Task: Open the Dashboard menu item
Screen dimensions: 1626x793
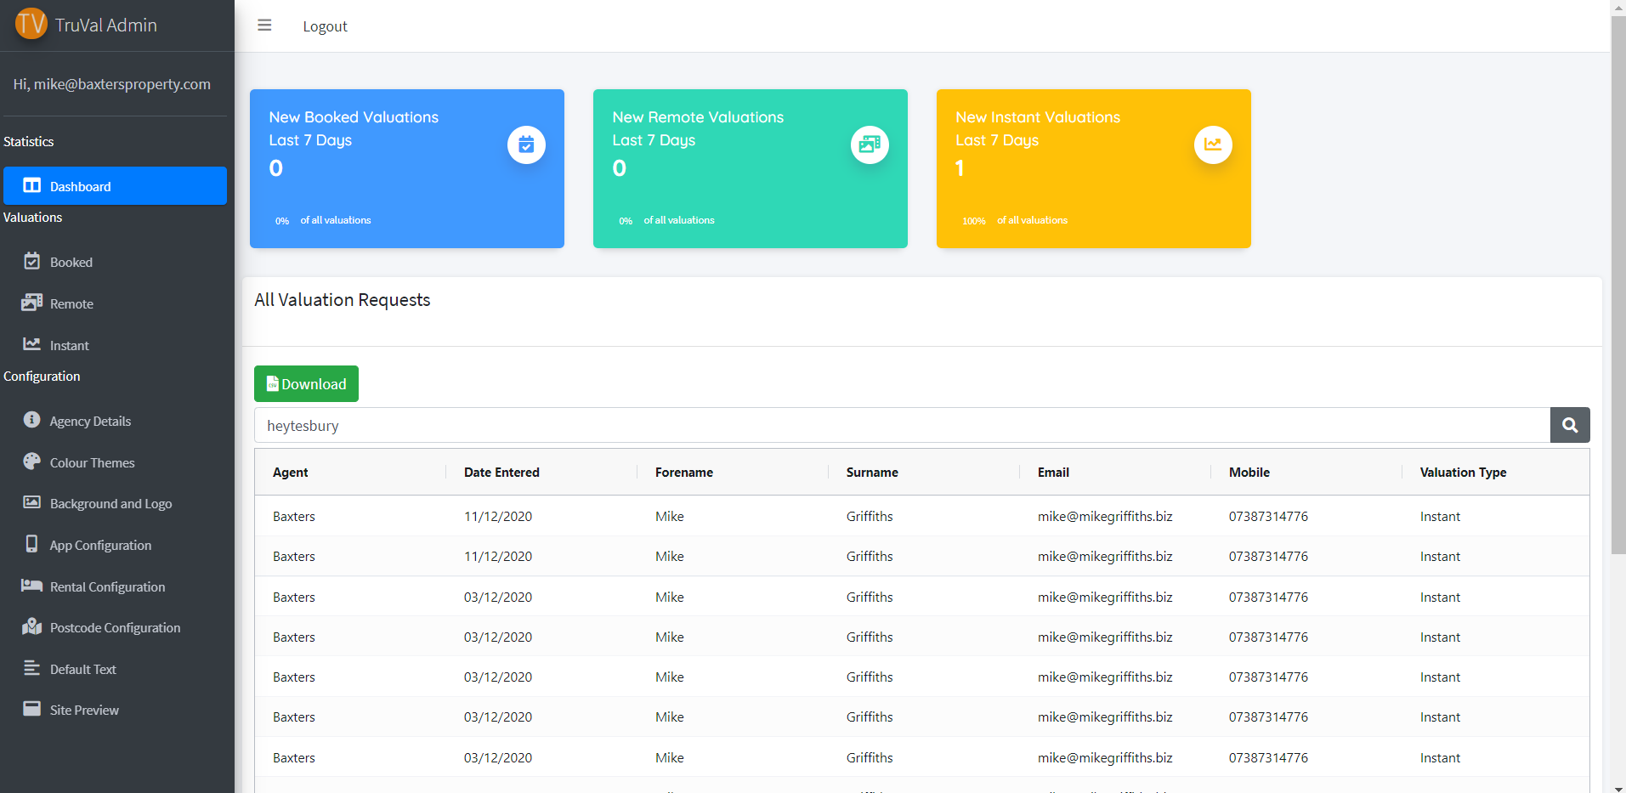Action: (115, 186)
